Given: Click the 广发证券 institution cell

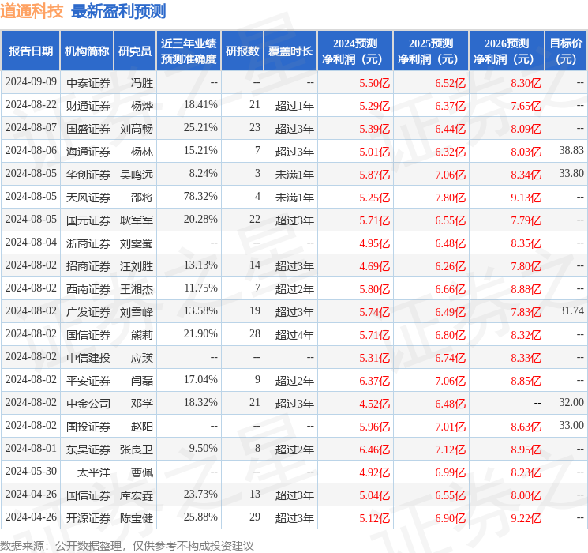Looking at the screenshot, I should pyautogui.click(x=88, y=312).
